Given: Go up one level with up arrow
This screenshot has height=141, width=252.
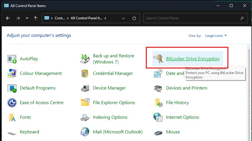Looking at the screenshot, I should tap(35, 18).
